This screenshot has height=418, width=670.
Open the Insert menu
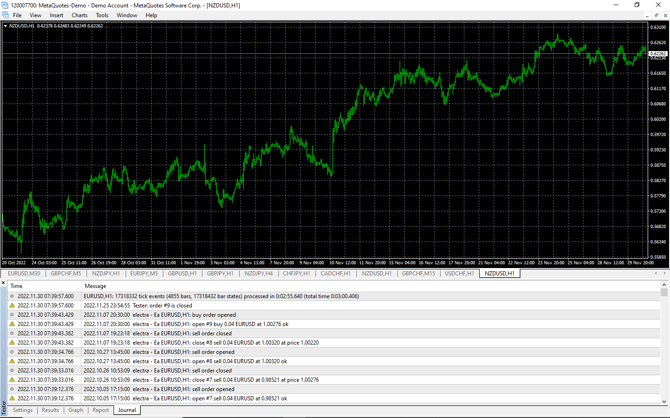[56, 15]
